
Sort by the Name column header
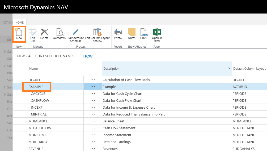[x=33, y=69]
